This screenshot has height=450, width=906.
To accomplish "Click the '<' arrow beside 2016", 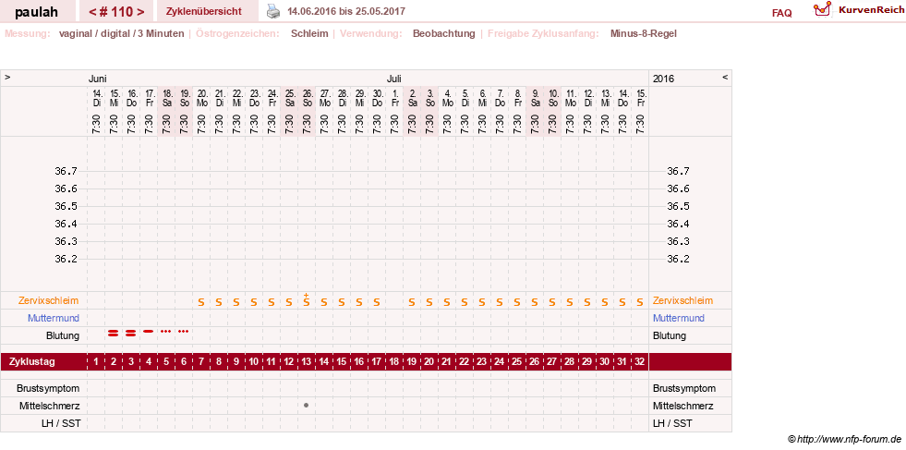I will point(725,77).
